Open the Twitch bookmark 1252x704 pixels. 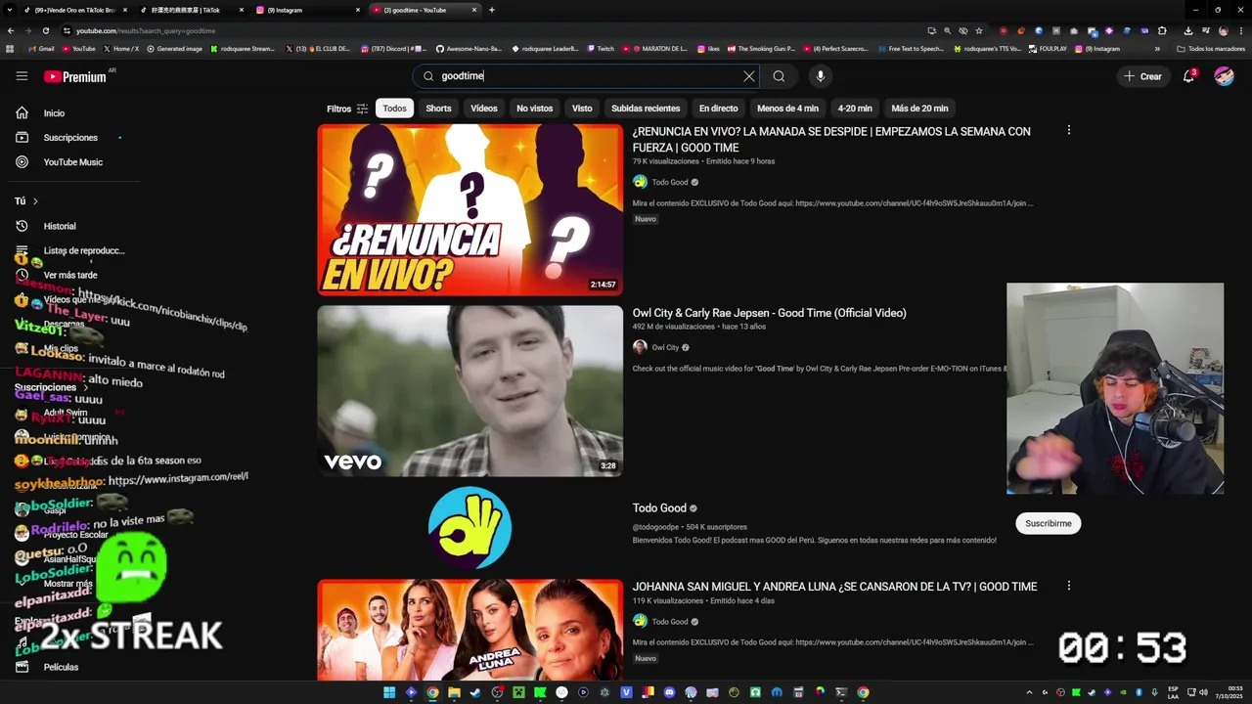point(600,48)
